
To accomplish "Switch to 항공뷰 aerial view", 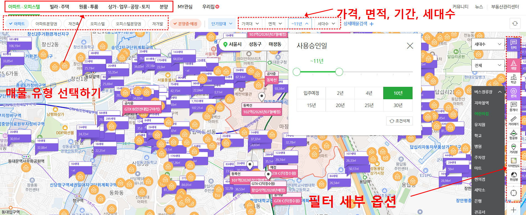I will pos(514,135).
